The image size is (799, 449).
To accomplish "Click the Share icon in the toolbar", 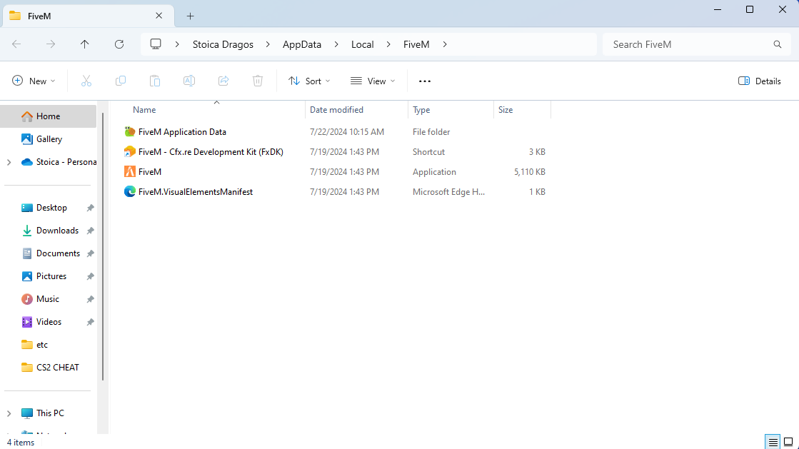I will tap(223, 81).
